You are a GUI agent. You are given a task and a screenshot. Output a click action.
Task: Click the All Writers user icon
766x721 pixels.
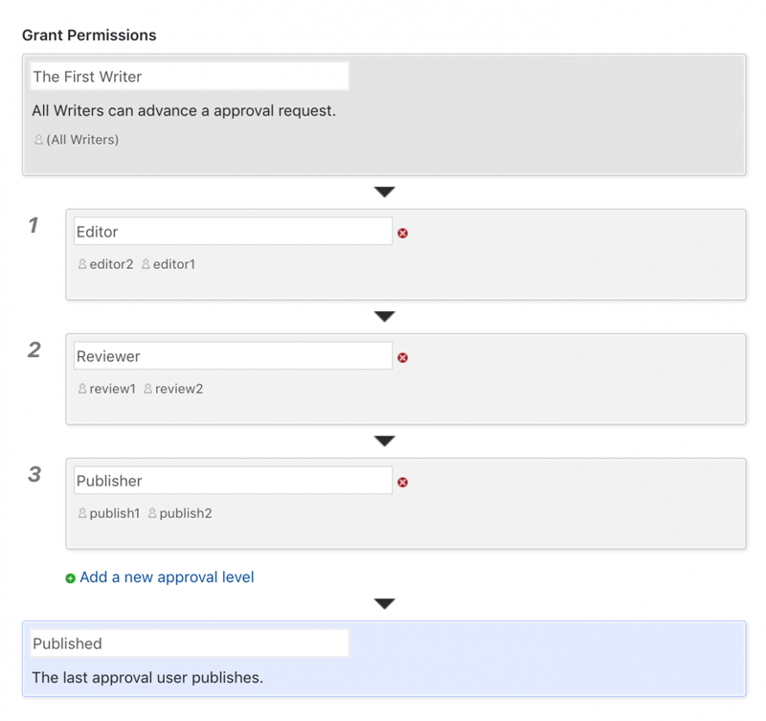pyautogui.click(x=38, y=140)
